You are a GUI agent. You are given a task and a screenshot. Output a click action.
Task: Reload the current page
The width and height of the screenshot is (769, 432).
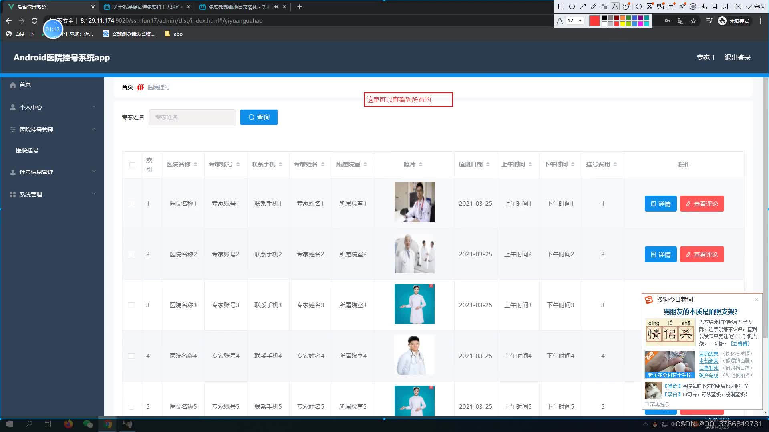point(34,21)
